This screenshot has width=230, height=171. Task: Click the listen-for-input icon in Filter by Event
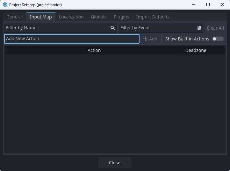click(x=199, y=28)
